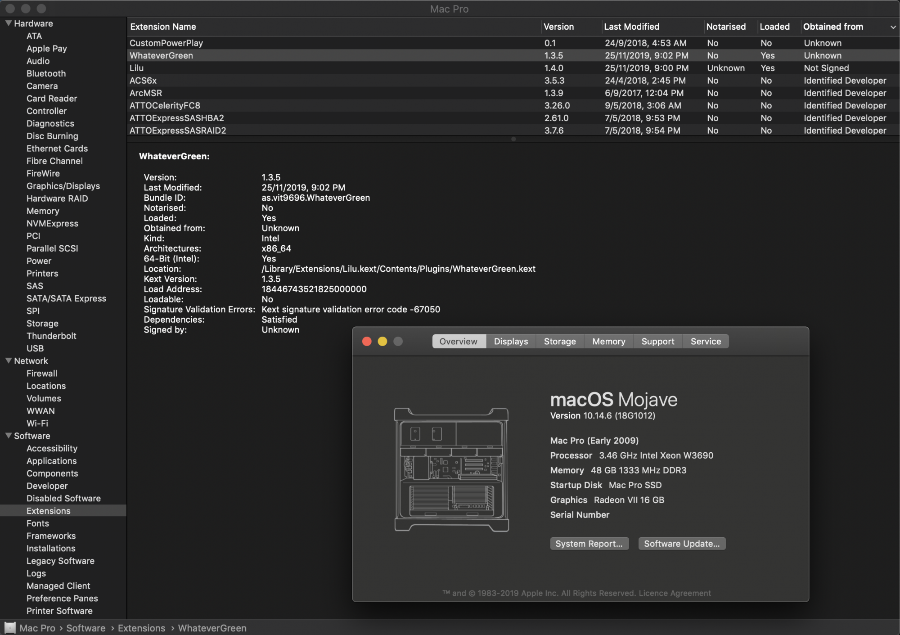The image size is (900, 635).
Task: Click the WhateverGreen.kext location path
Action: click(398, 269)
